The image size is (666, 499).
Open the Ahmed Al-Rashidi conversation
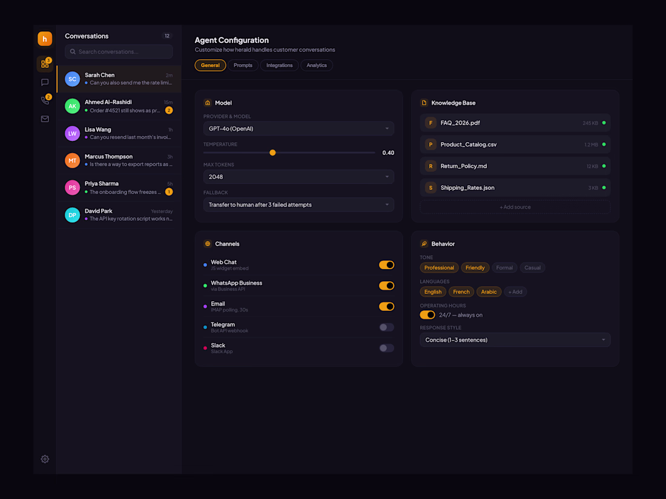click(119, 106)
